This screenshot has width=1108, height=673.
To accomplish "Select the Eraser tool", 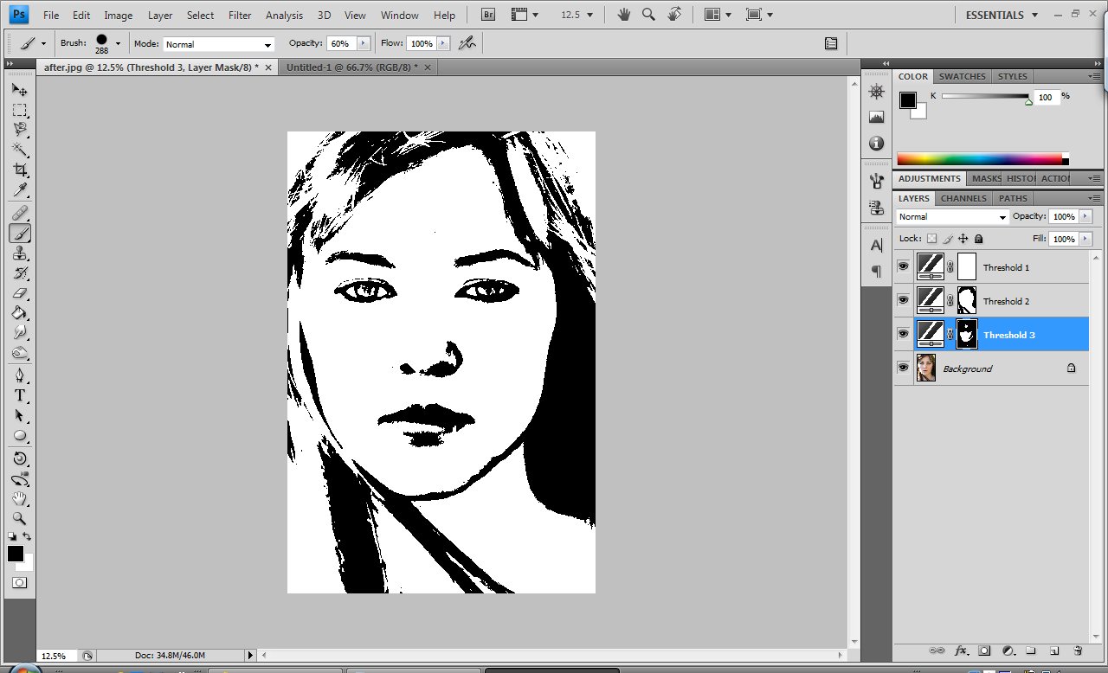I will pos(19,293).
